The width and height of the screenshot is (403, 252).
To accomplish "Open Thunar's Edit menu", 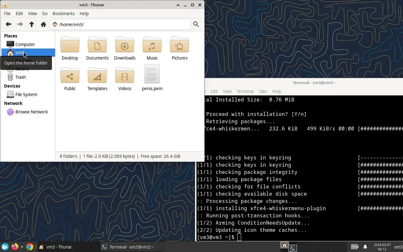I will coord(19,14).
